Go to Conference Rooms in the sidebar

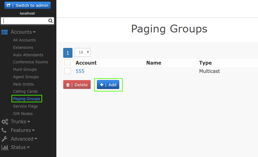[x=30, y=62]
